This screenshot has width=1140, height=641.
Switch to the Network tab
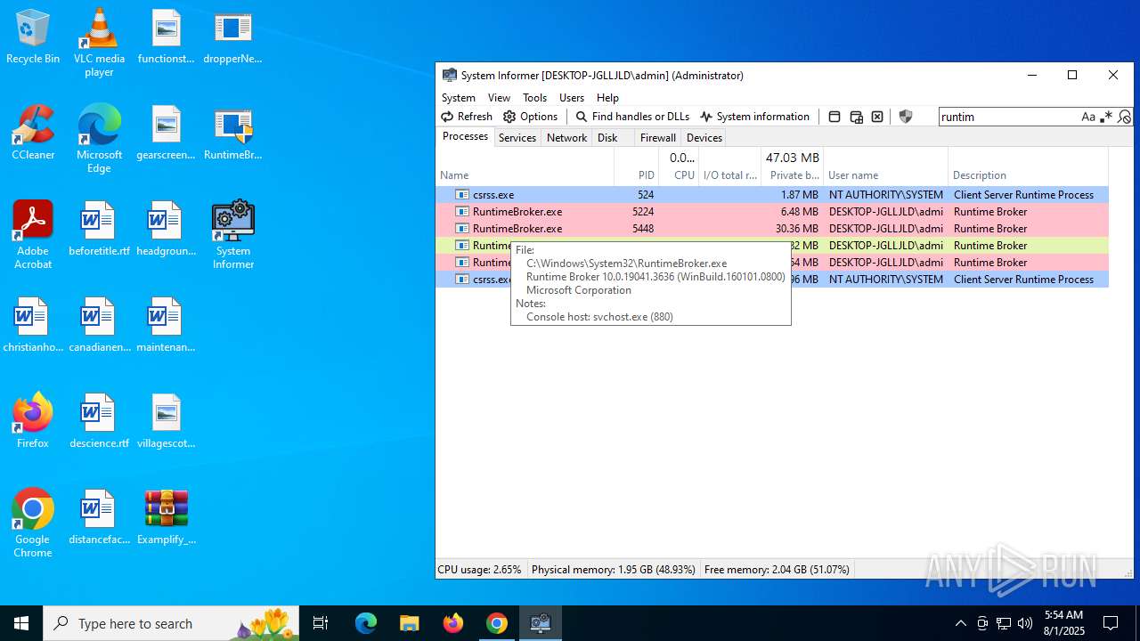click(566, 138)
